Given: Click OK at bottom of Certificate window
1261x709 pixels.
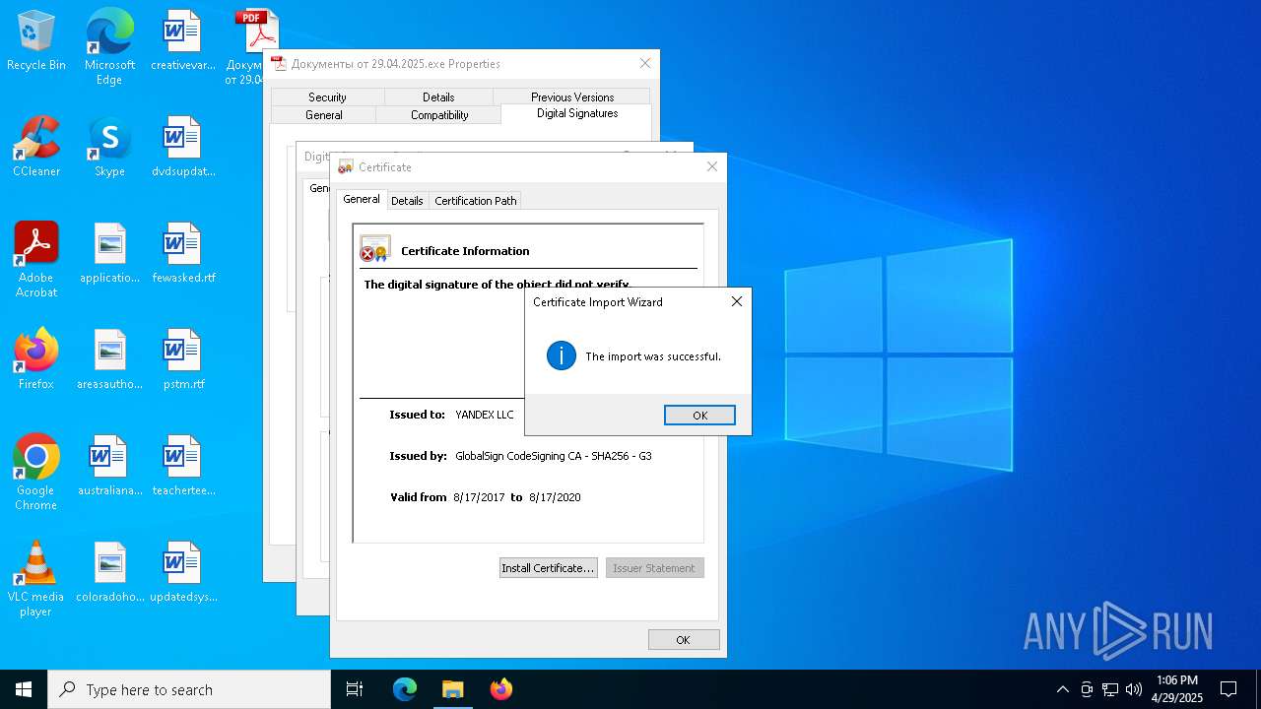Looking at the screenshot, I should point(684,640).
